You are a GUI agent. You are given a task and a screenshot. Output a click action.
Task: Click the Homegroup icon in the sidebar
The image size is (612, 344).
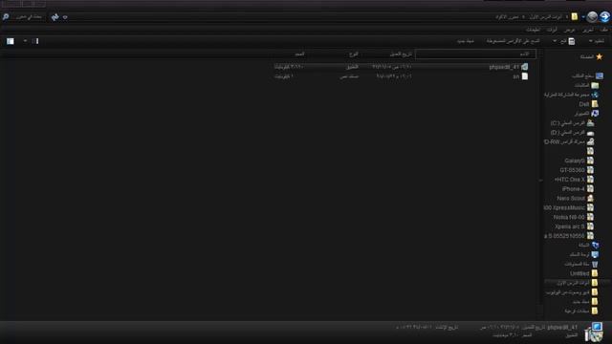click(x=595, y=95)
